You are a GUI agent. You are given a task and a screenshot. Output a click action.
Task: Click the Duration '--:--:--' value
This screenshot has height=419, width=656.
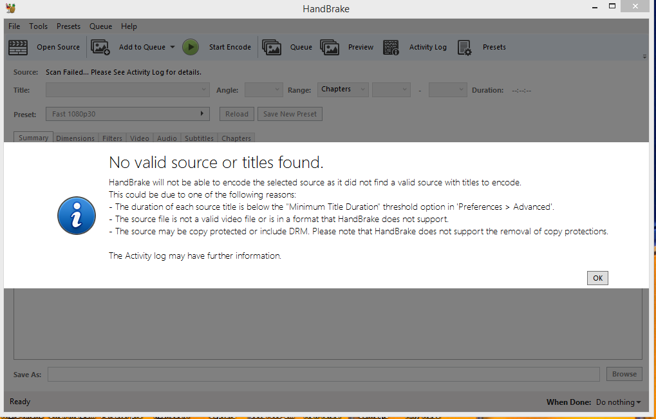tap(521, 90)
